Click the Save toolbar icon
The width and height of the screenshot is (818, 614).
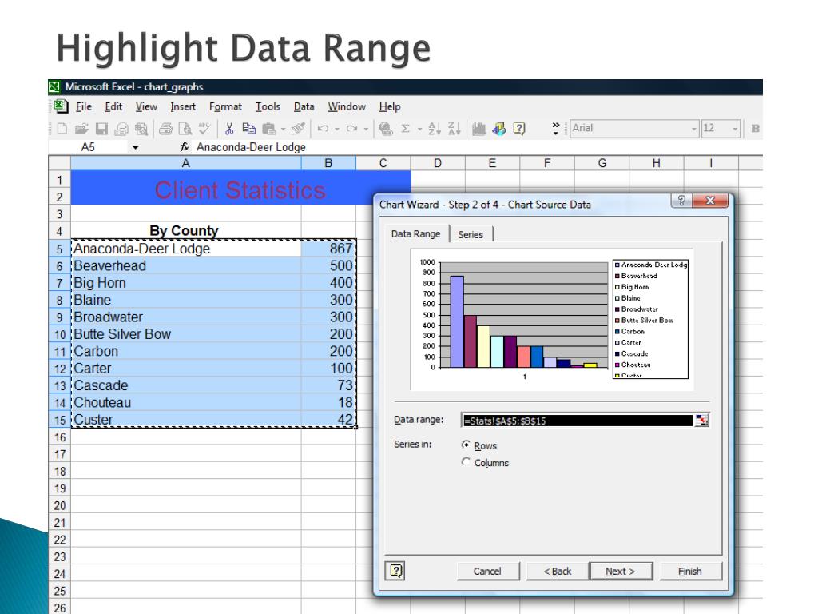(100, 128)
